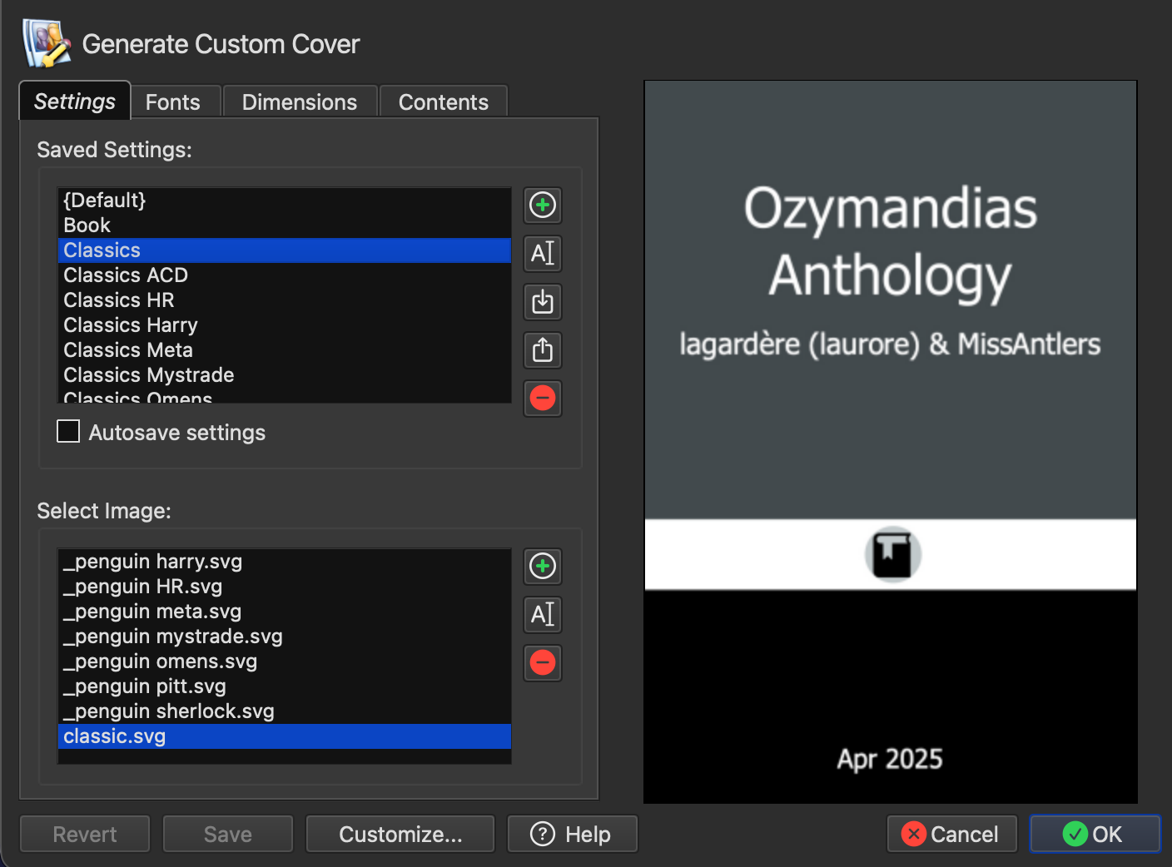Cancel the cover generation dialog
Viewport: 1172px width, 867px height.
(x=952, y=834)
